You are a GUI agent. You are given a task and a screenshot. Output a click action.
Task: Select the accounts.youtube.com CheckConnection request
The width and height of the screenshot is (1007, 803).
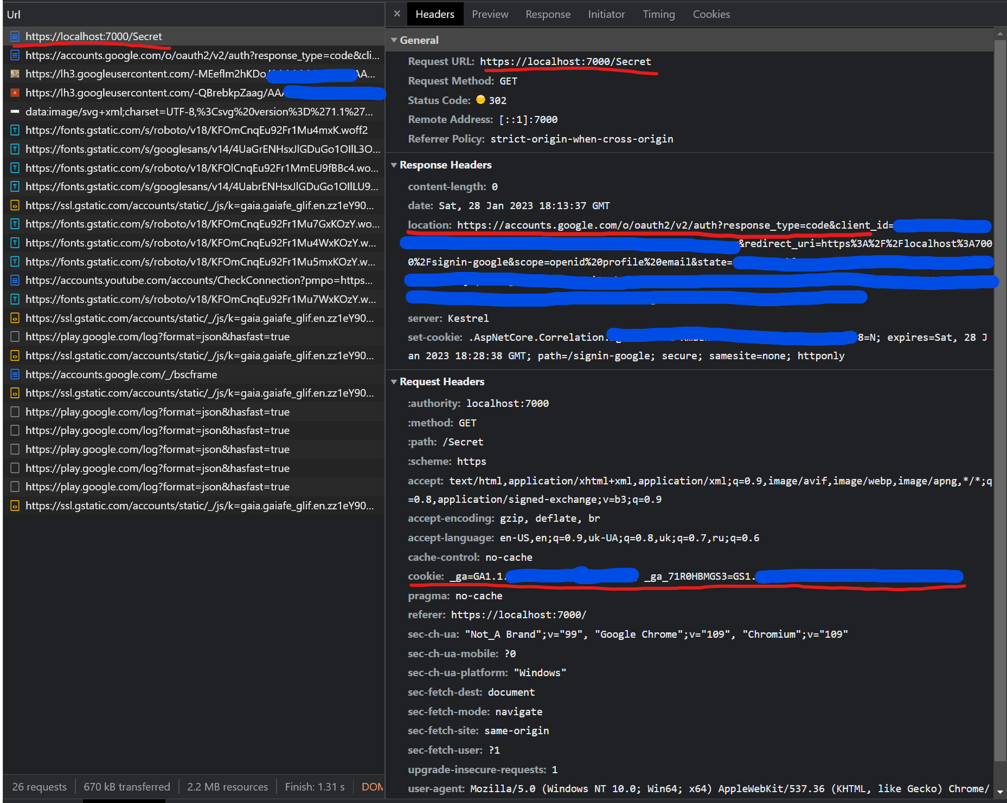194,280
